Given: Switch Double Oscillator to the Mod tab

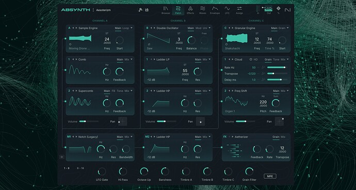Looking at the screenshot, I should coord(199,28).
